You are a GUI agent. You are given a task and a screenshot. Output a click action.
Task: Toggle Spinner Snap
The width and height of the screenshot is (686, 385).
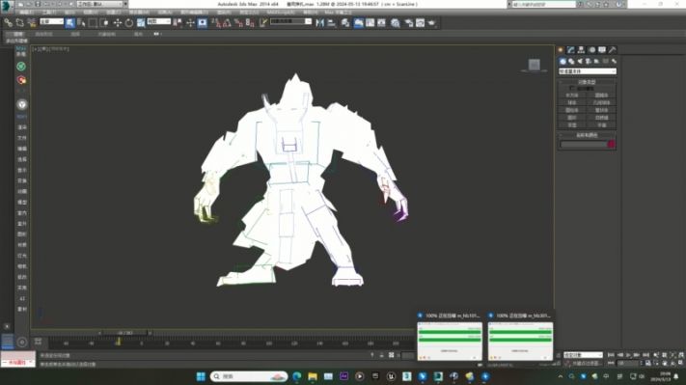250,23
